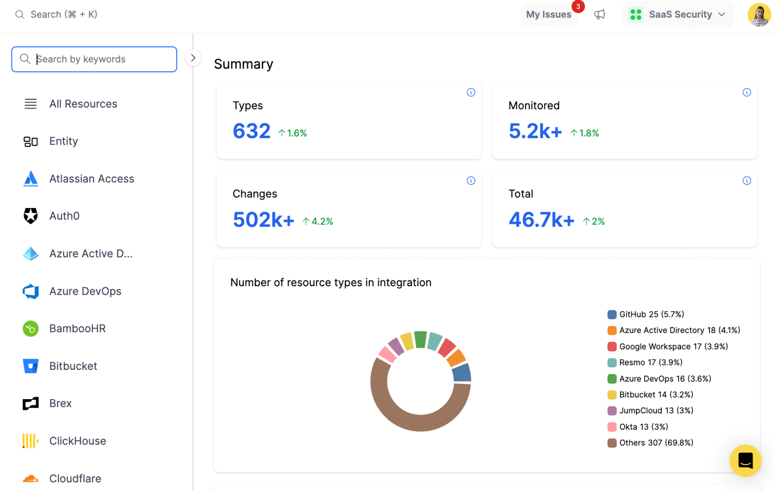The height and width of the screenshot is (491, 774).
Task: Open the announcements megaphone icon
Action: [x=599, y=14]
